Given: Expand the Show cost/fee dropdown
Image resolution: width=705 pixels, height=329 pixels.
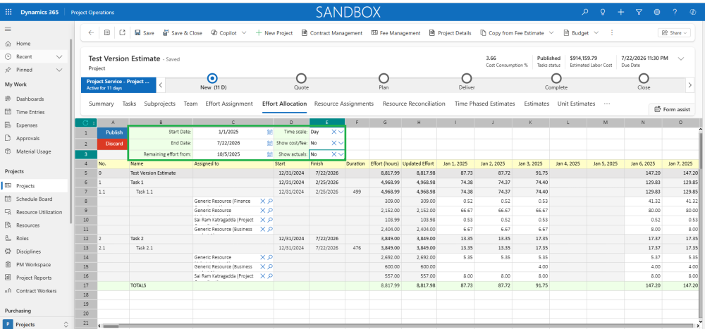Looking at the screenshot, I should point(342,143).
